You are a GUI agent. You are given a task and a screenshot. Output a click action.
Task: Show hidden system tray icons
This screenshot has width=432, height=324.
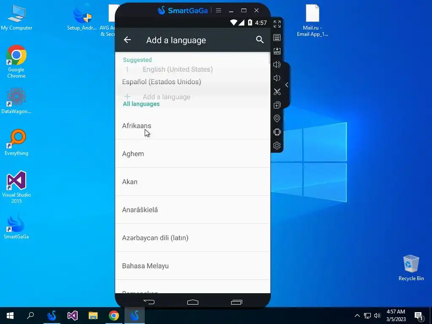coord(357,316)
